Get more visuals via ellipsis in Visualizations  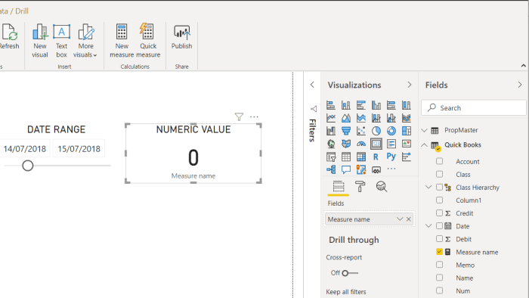391,169
